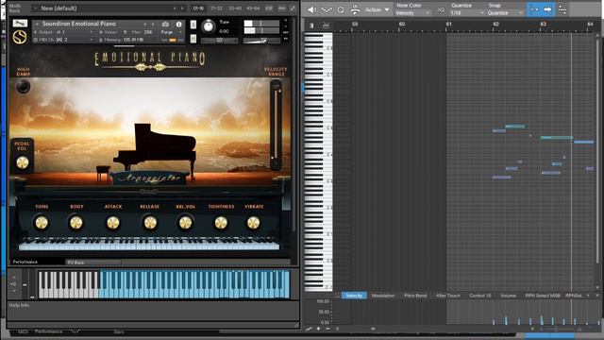Open the Output st. 1 dropdown
Viewport: 604px width, 340px height.
point(63,32)
